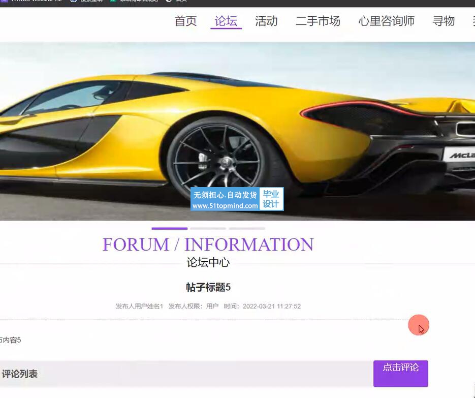Go to the 活动 page
Image resolution: width=475 pixels, height=398 pixels.
266,21
